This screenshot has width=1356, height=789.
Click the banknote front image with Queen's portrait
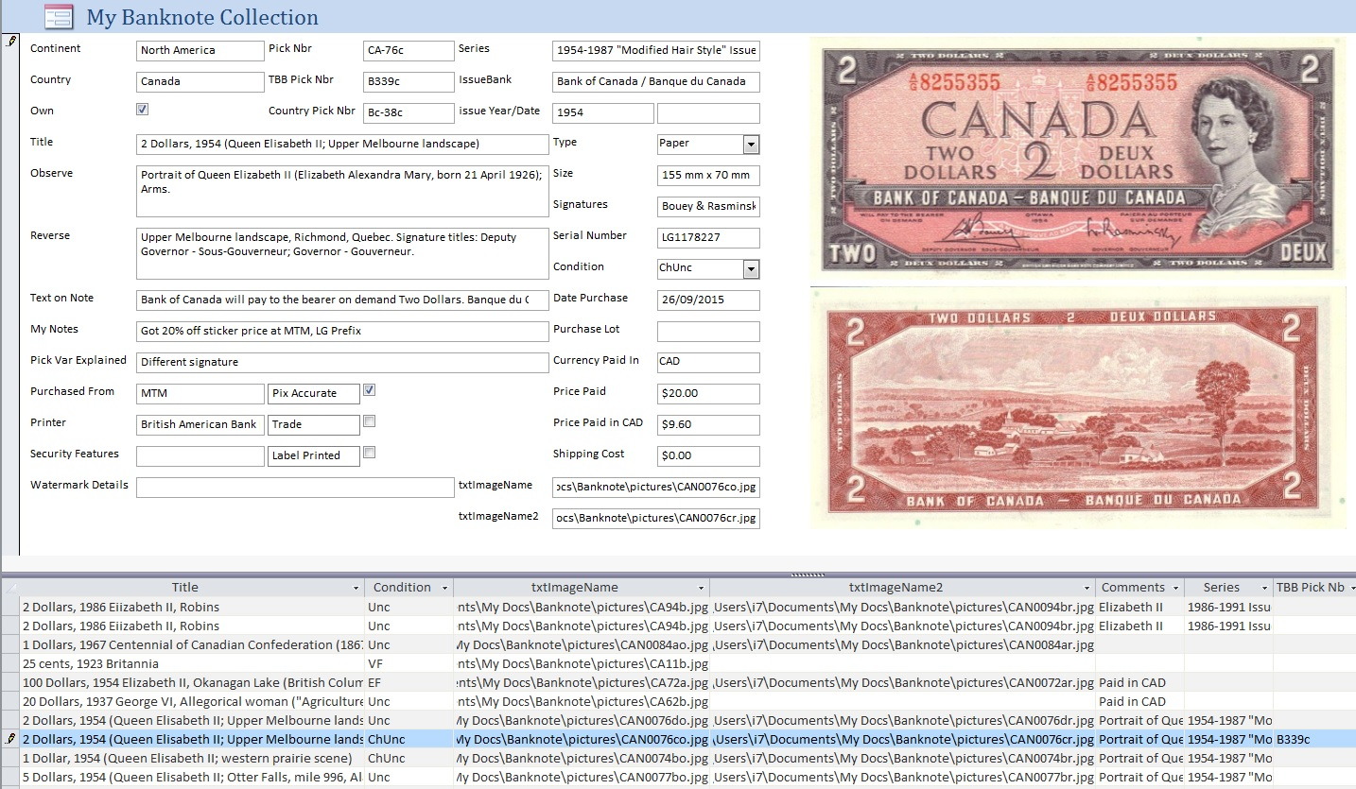pyautogui.click(x=1077, y=160)
